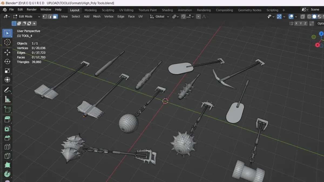Image resolution: width=324 pixels, height=182 pixels.
Task: Activate the Spin tool
Action: click(x=7, y=174)
